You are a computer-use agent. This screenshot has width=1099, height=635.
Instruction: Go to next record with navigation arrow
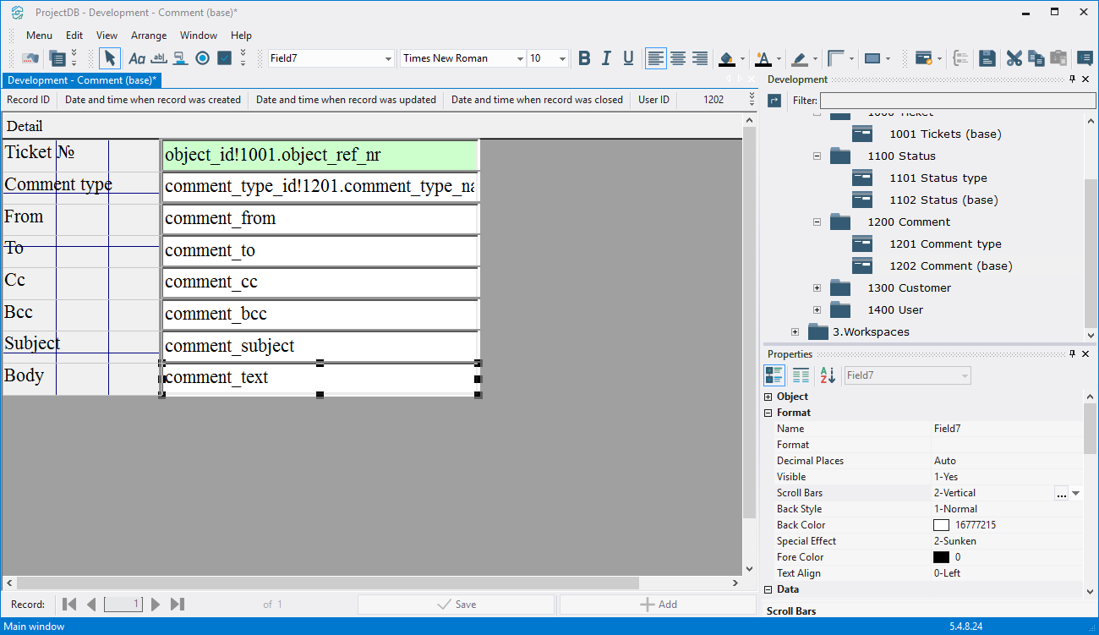click(x=156, y=605)
